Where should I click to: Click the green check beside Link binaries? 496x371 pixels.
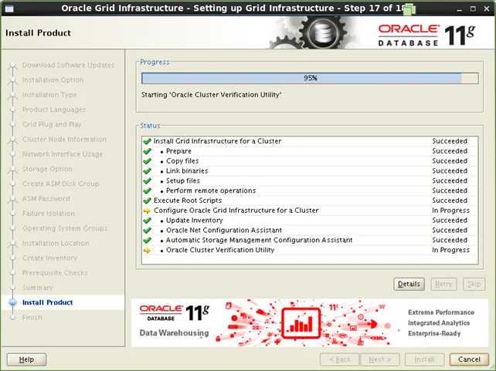(147, 171)
